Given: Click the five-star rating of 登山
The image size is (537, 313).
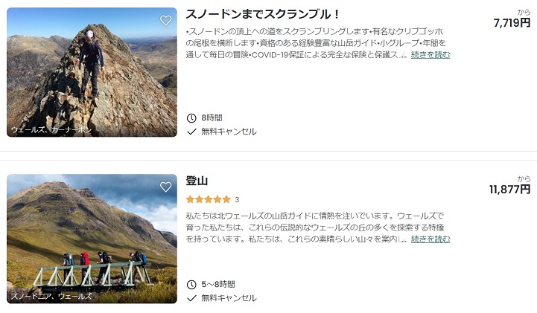Looking at the screenshot, I should (x=208, y=199).
